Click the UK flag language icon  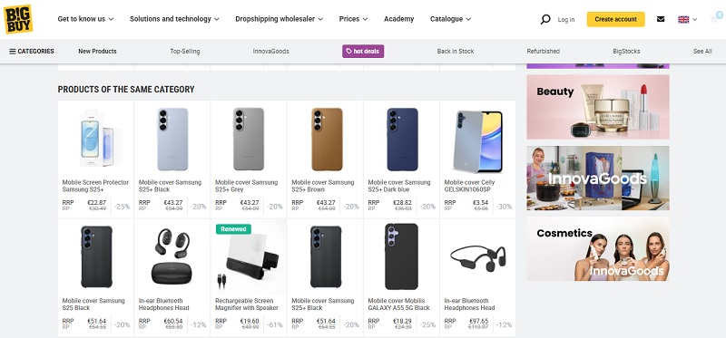click(x=683, y=19)
